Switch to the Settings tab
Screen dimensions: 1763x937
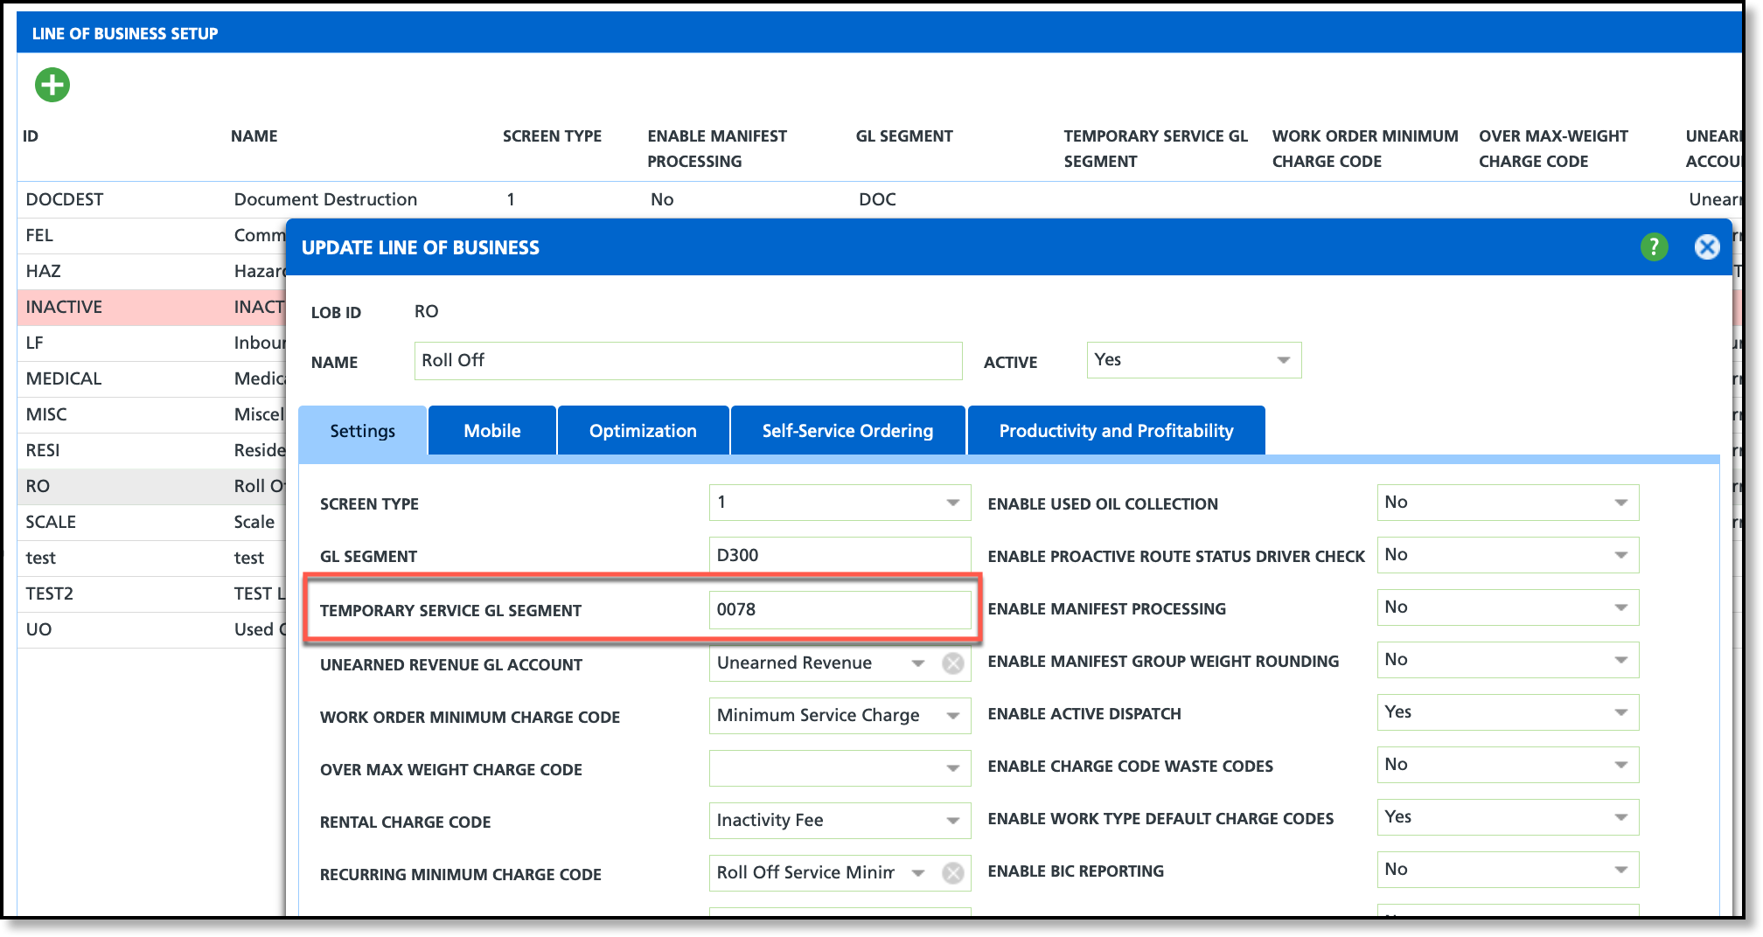[x=362, y=431]
